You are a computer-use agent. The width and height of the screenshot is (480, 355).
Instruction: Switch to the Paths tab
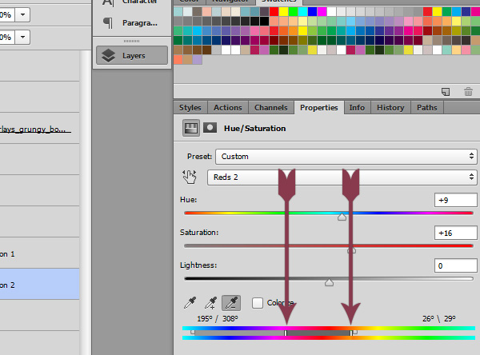427,108
